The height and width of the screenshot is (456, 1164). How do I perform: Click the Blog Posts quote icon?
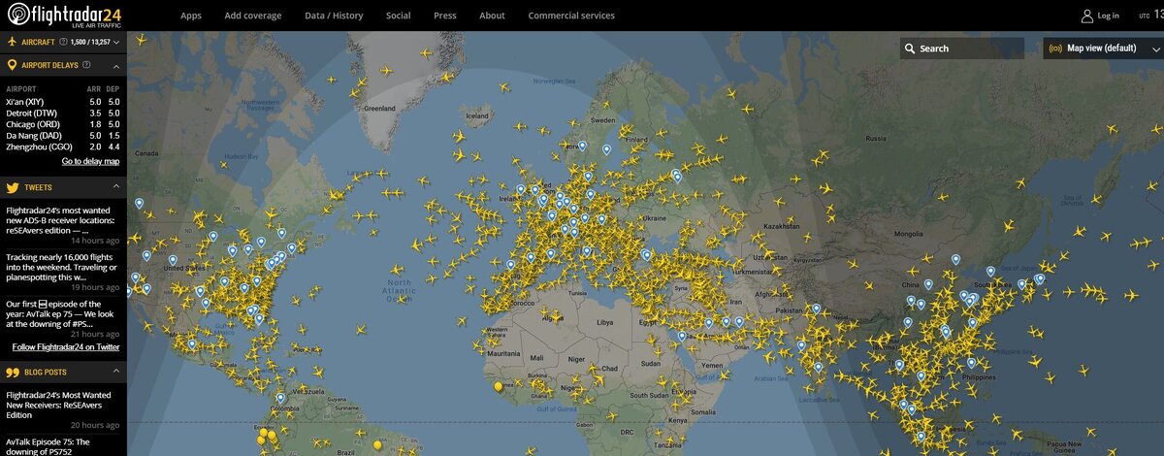pos(13,373)
